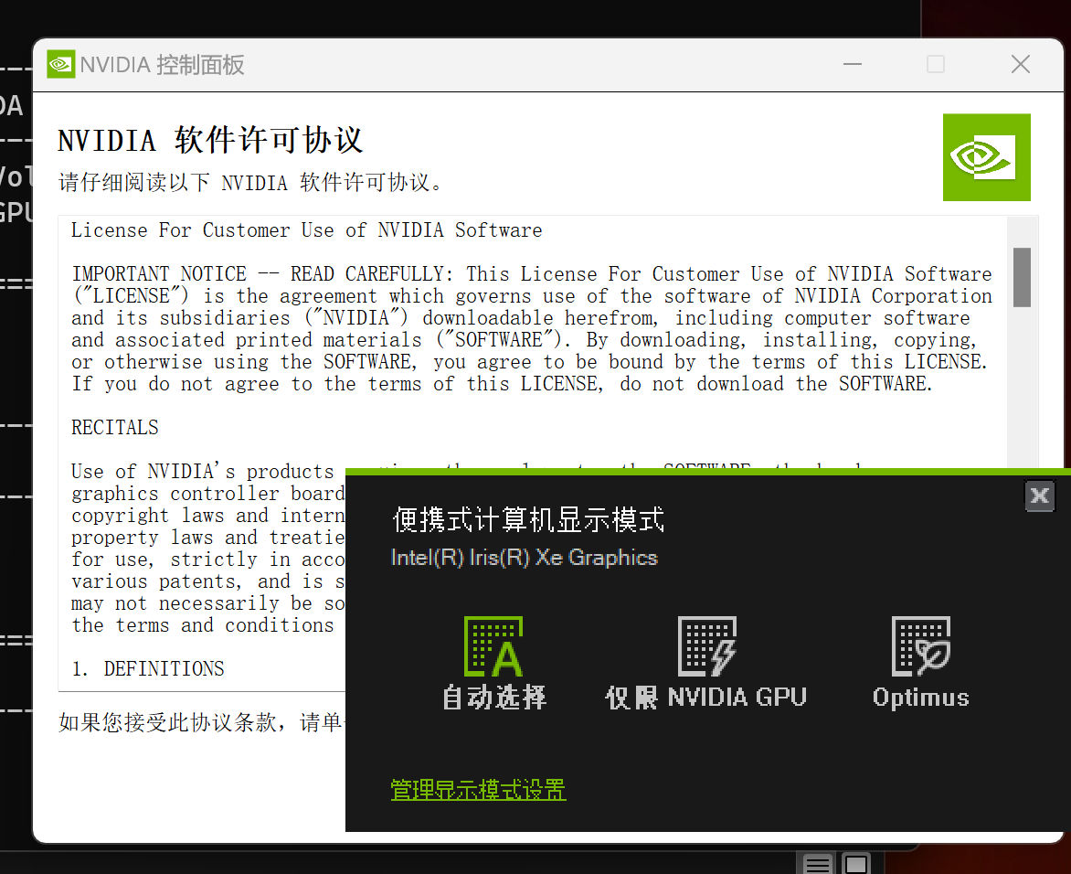Choose the 仅限 NVIDIA GPU mode icon
Viewport: 1071px width, 874px height.
click(x=707, y=645)
